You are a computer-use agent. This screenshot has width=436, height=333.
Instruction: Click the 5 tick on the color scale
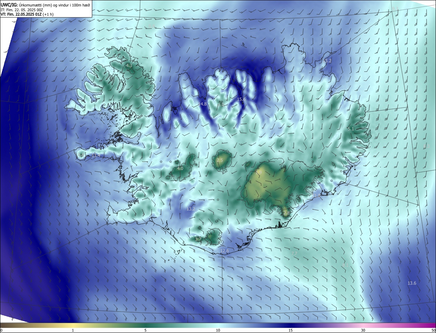pos(145,330)
